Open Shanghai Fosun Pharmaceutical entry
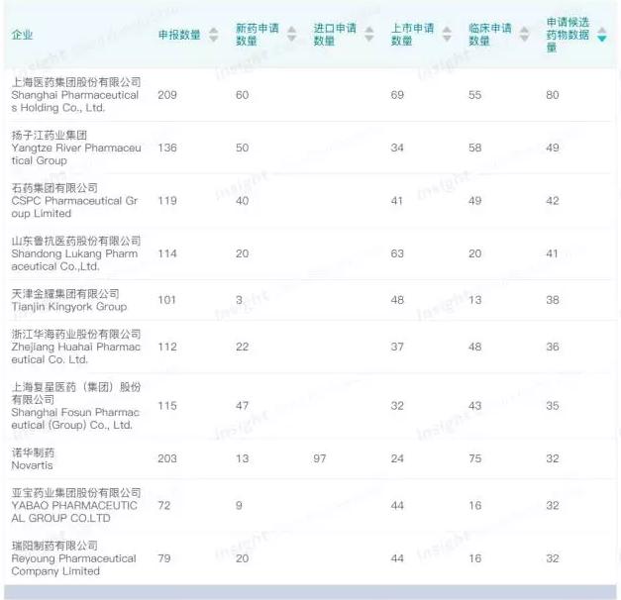 (76, 406)
